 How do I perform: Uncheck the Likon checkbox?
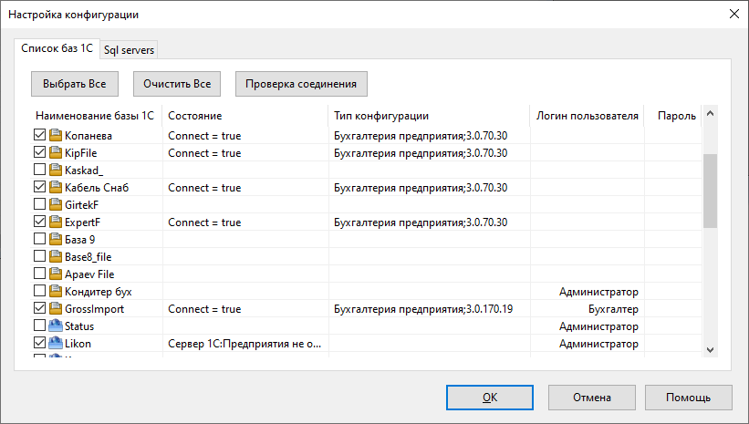click(x=39, y=343)
